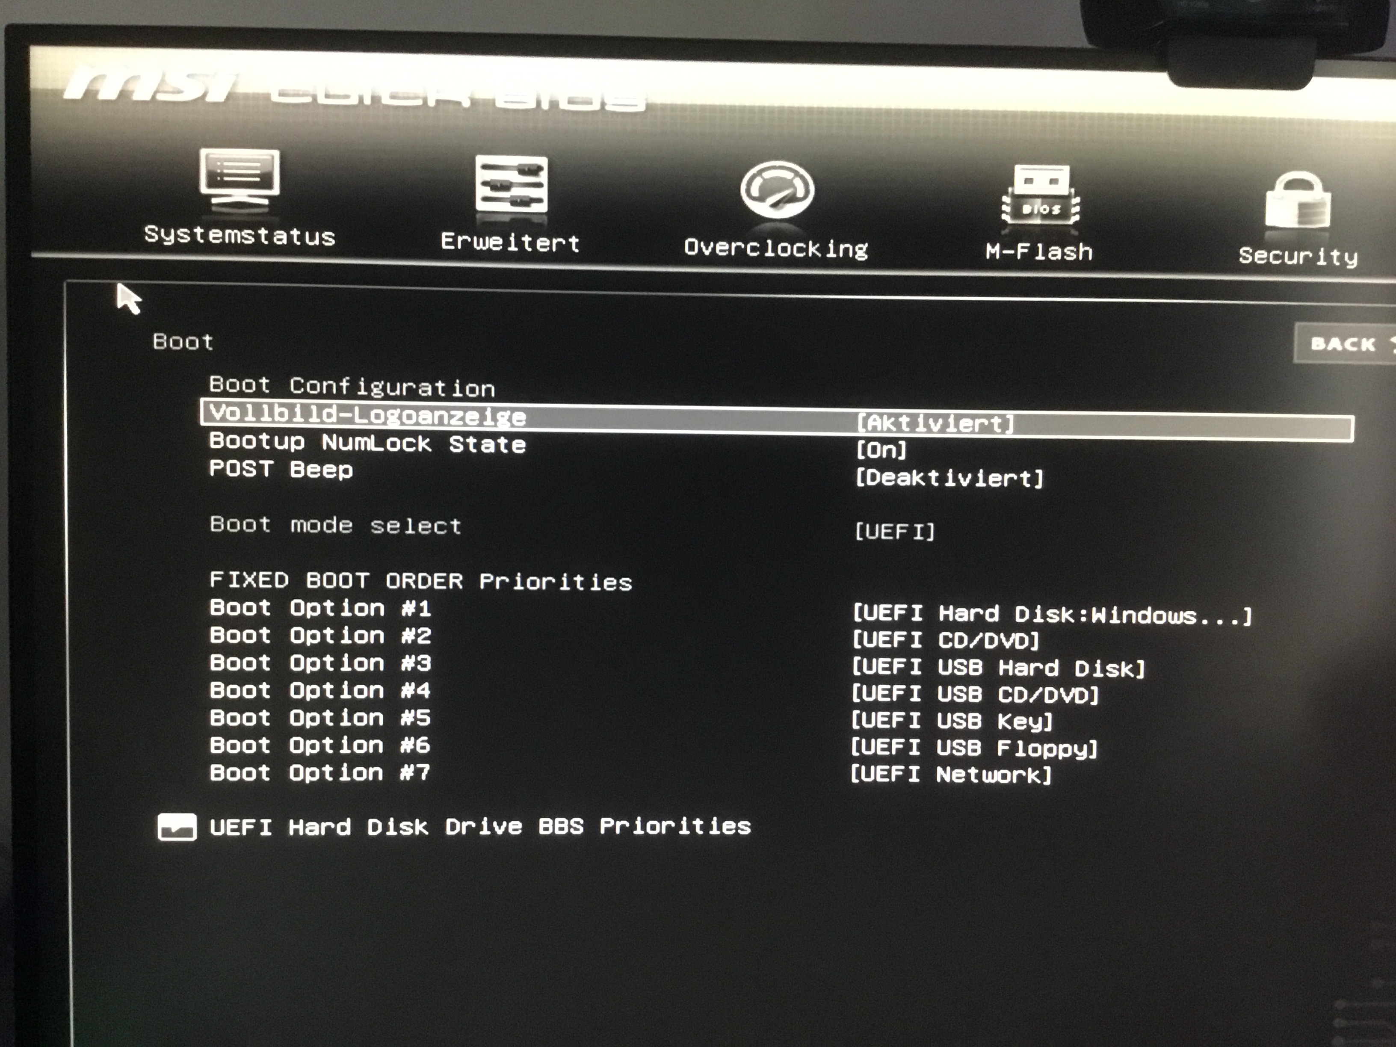The width and height of the screenshot is (1396, 1047).
Task: Open the Overclocking gauge icon
Action: [x=777, y=189]
